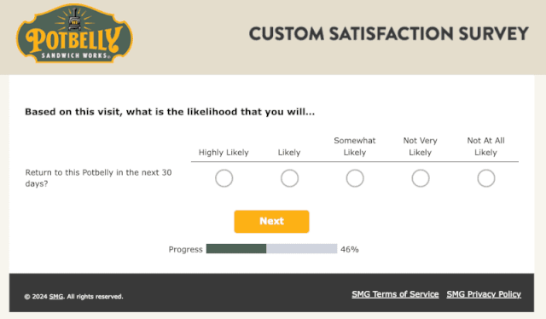
Task: Click the green survey progress bar
Action: point(271,249)
